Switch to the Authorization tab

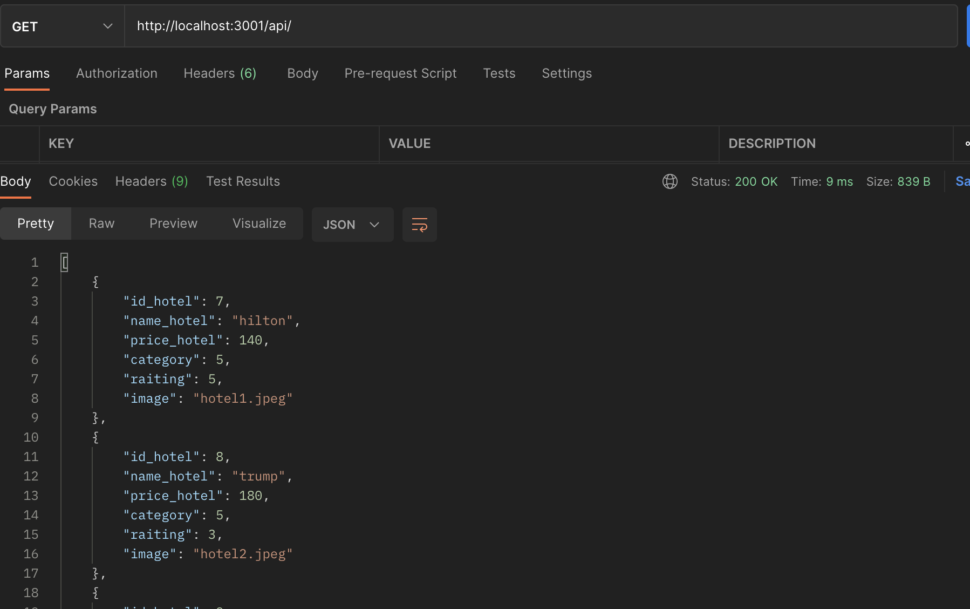[x=117, y=73]
